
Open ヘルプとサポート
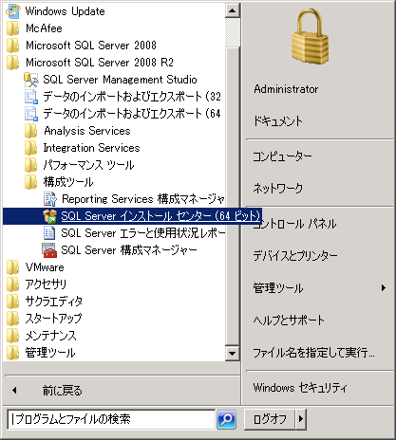coord(289,321)
